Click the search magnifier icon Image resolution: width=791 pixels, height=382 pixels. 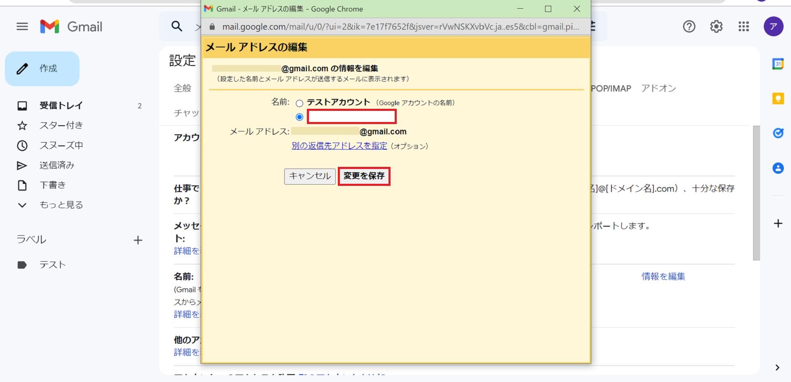click(x=177, y=26)
